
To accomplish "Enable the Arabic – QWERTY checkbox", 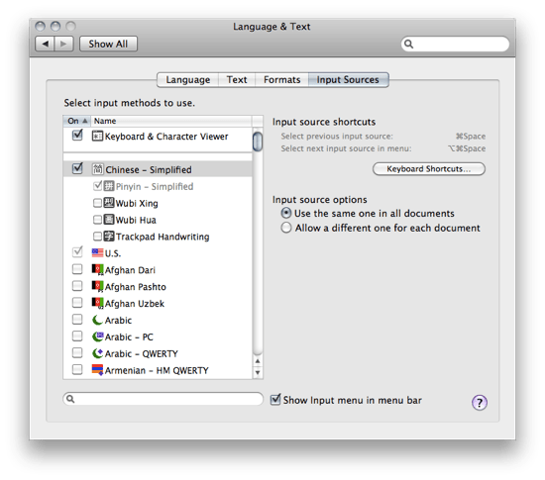I will click(x=77, y=352).
